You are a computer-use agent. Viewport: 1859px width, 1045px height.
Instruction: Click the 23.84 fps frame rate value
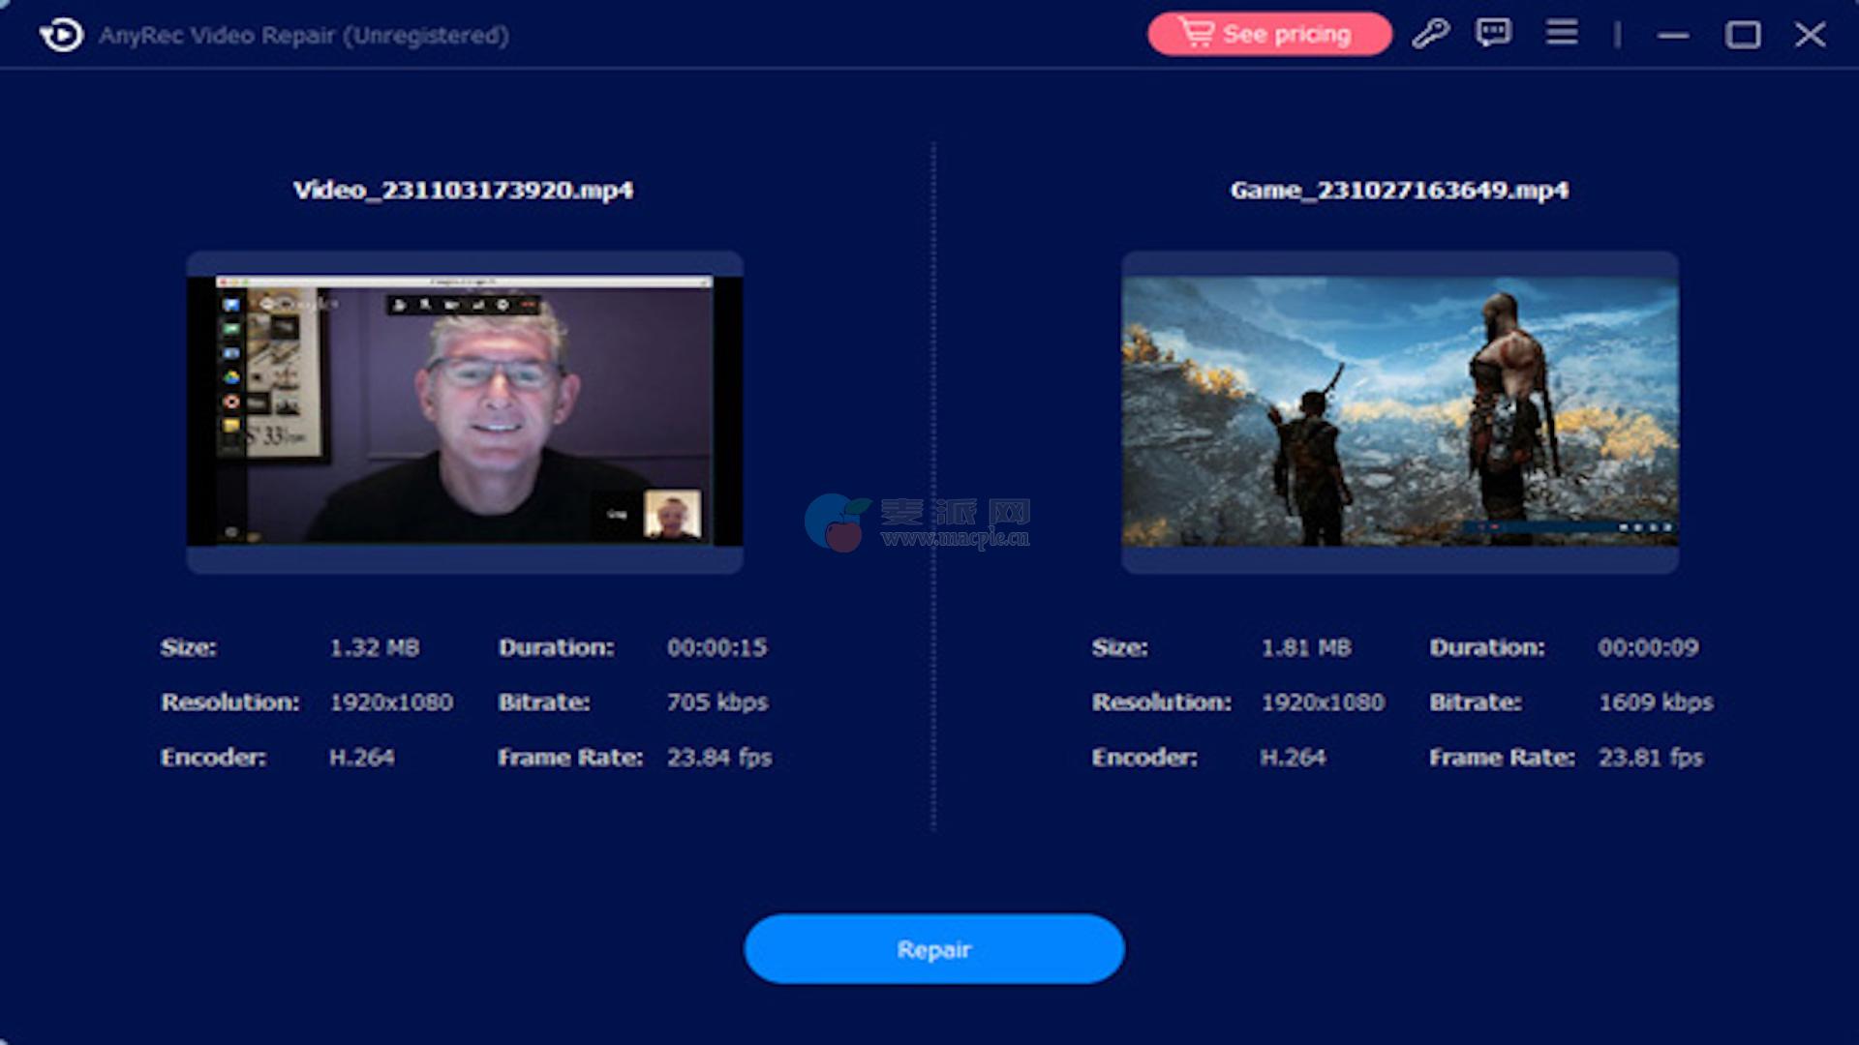719,758
